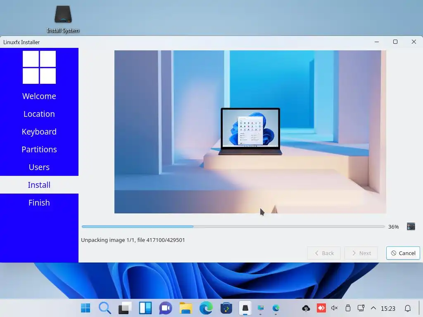Viewport: 423px width, 317px height.
Task: Open the red AnyDesk tray icon
Action: [321, 308]
